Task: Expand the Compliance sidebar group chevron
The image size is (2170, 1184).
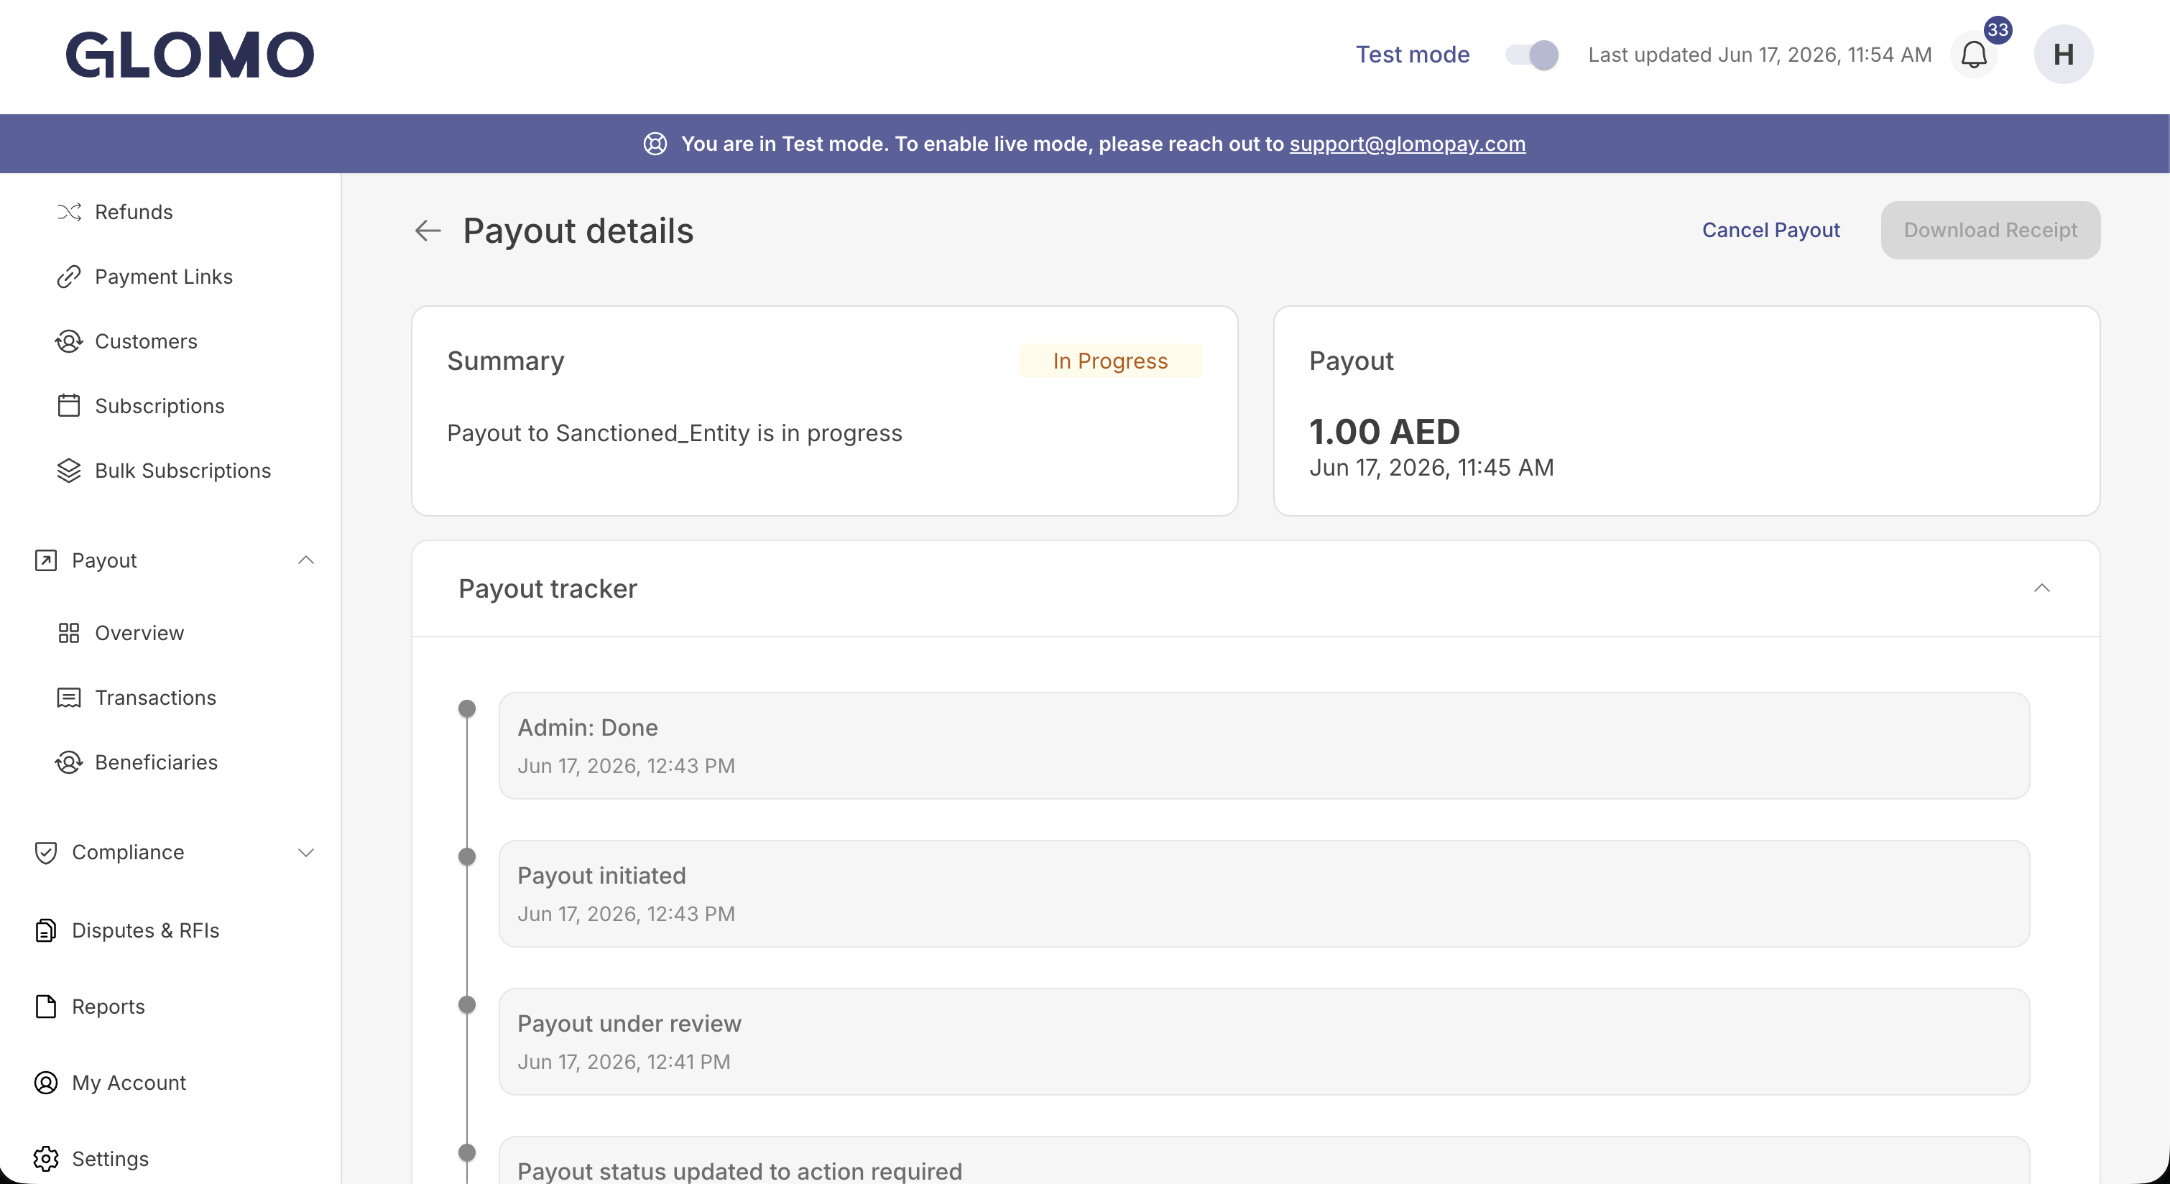Action: pos(307,853)
